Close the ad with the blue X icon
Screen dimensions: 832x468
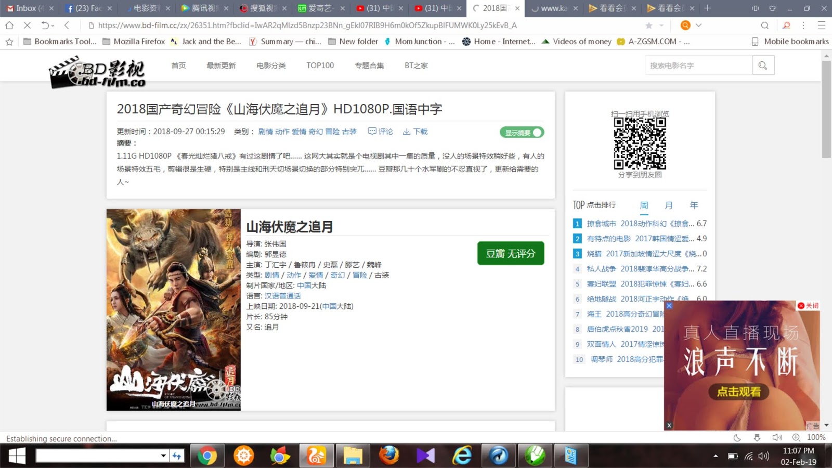coord(669,306)
